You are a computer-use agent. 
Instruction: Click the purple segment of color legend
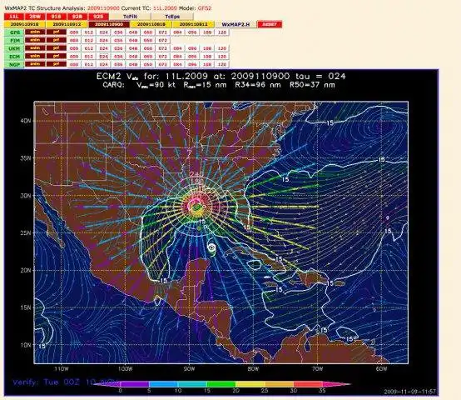135,384
